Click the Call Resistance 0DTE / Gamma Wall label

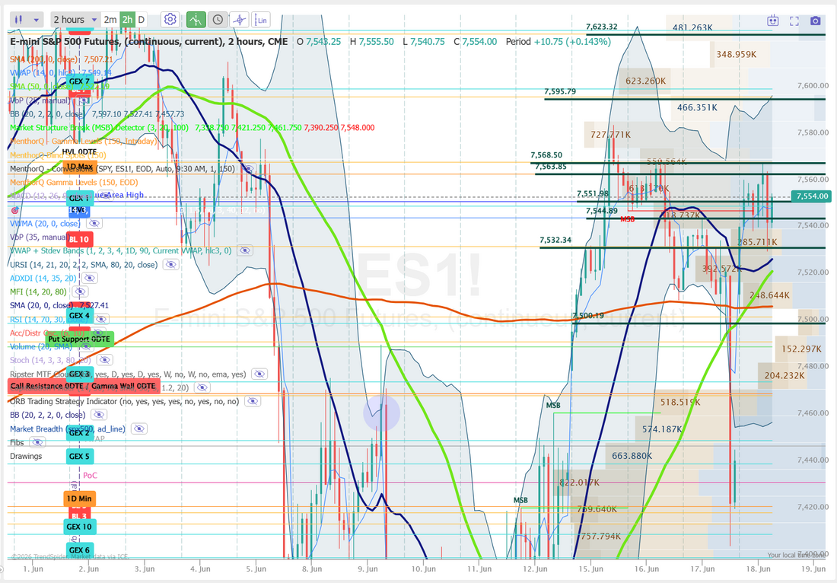(83, 386)
